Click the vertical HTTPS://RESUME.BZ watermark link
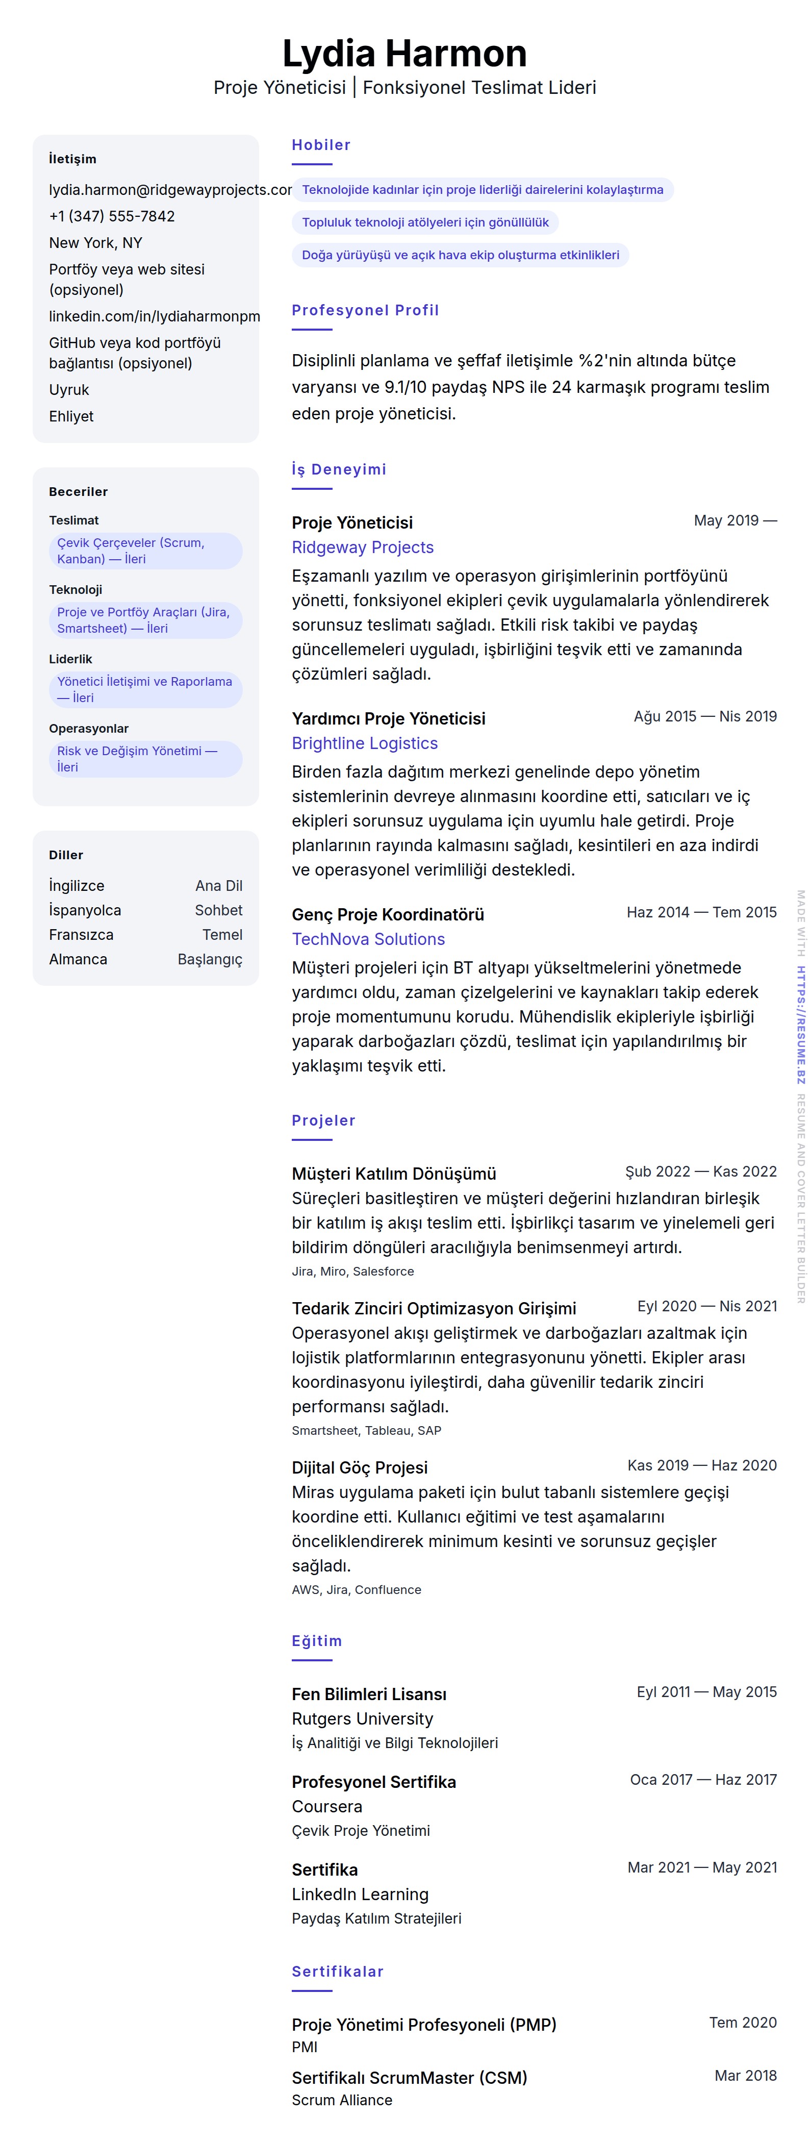 point(800,1025)
